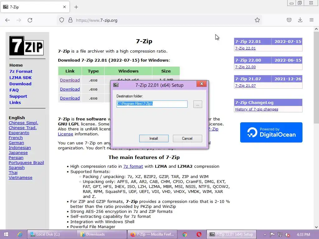The image size is (319, 239).
Task: Close the 7-Zip Setup dialog
Action: [202, 84]
